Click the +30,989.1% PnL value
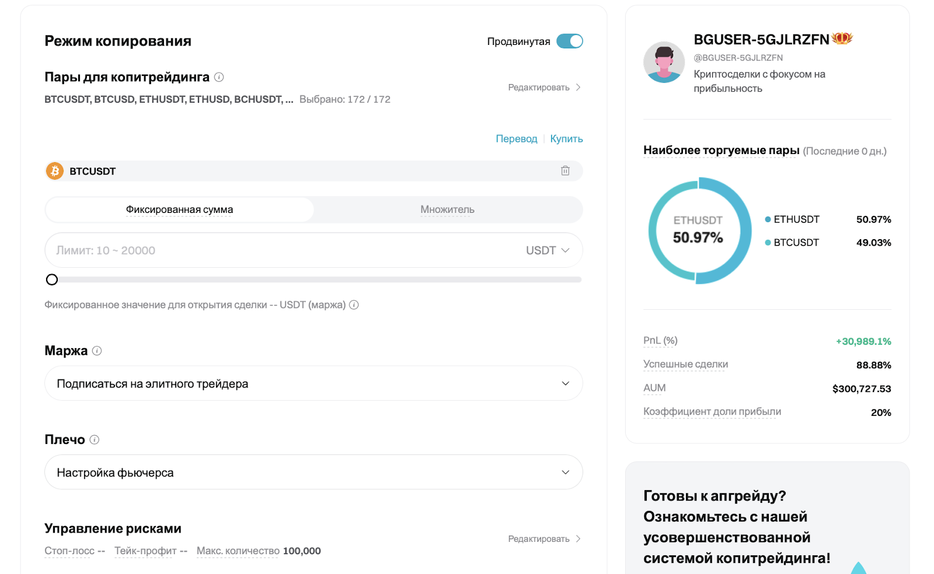934x574 pixels. pos(863,341)
